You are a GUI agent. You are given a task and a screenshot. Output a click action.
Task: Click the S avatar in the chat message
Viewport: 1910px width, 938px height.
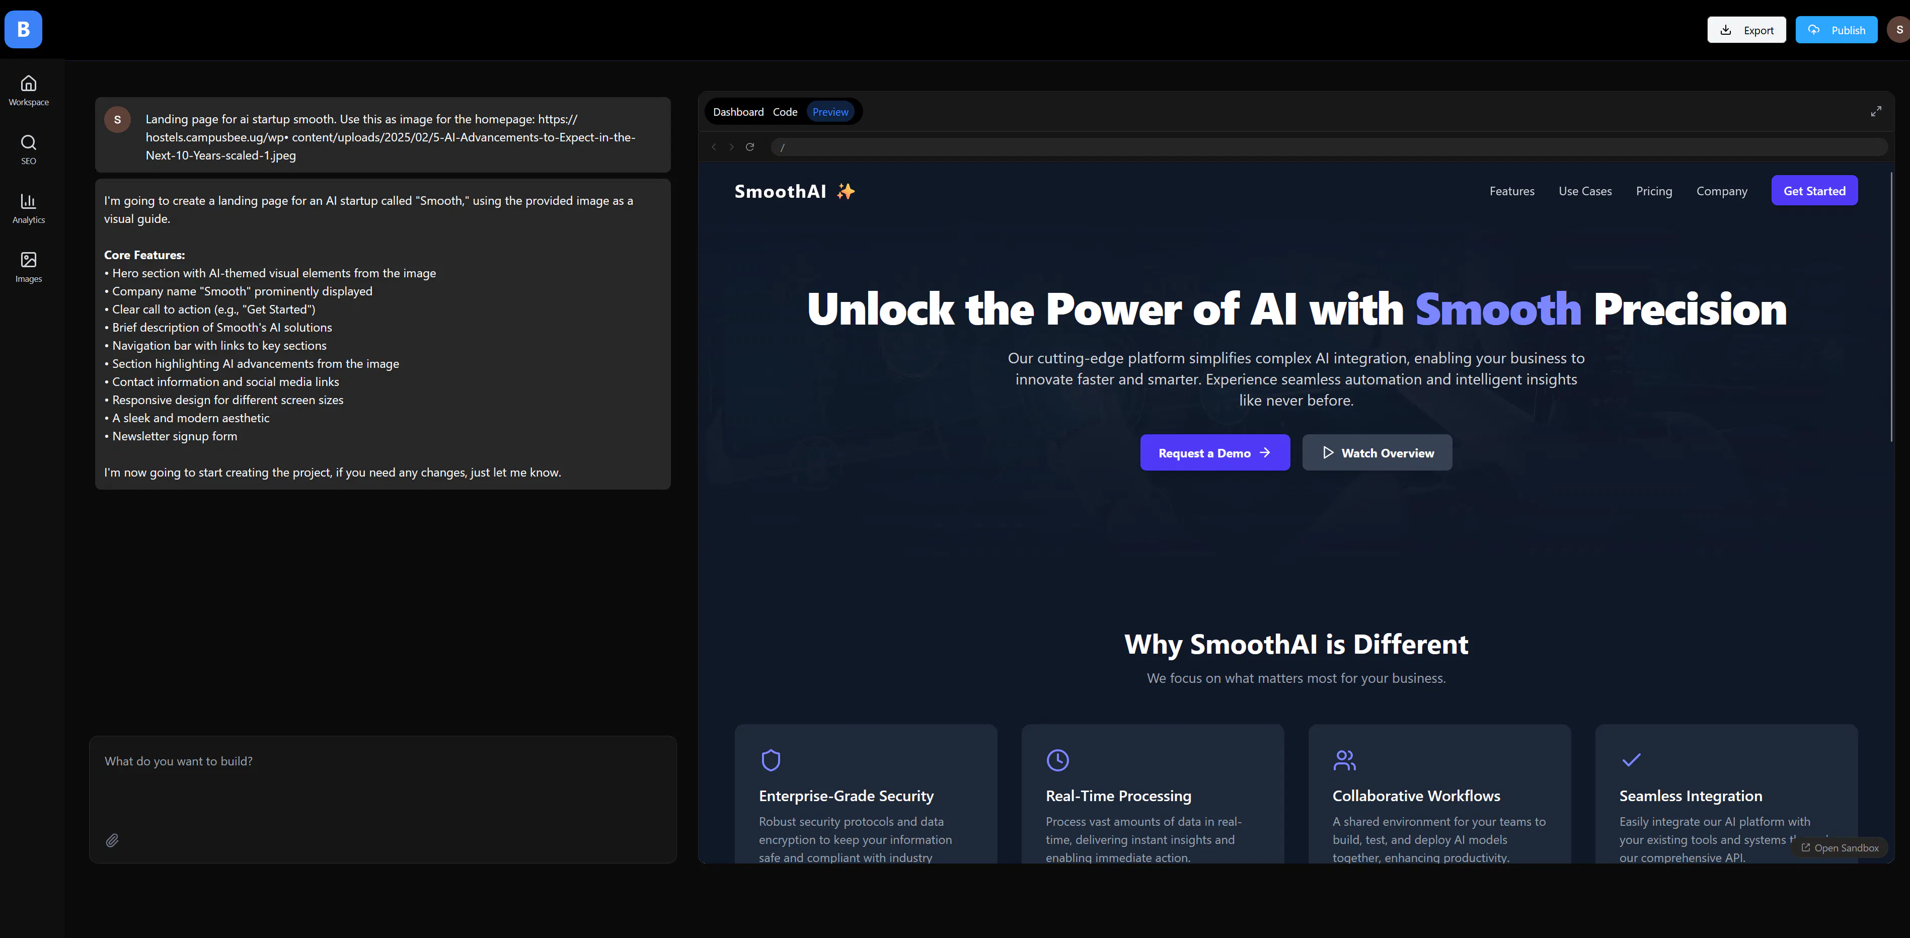tap(117, 119)
